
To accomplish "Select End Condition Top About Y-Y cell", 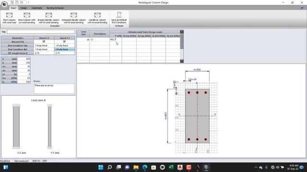I will [x=65, y=45].
